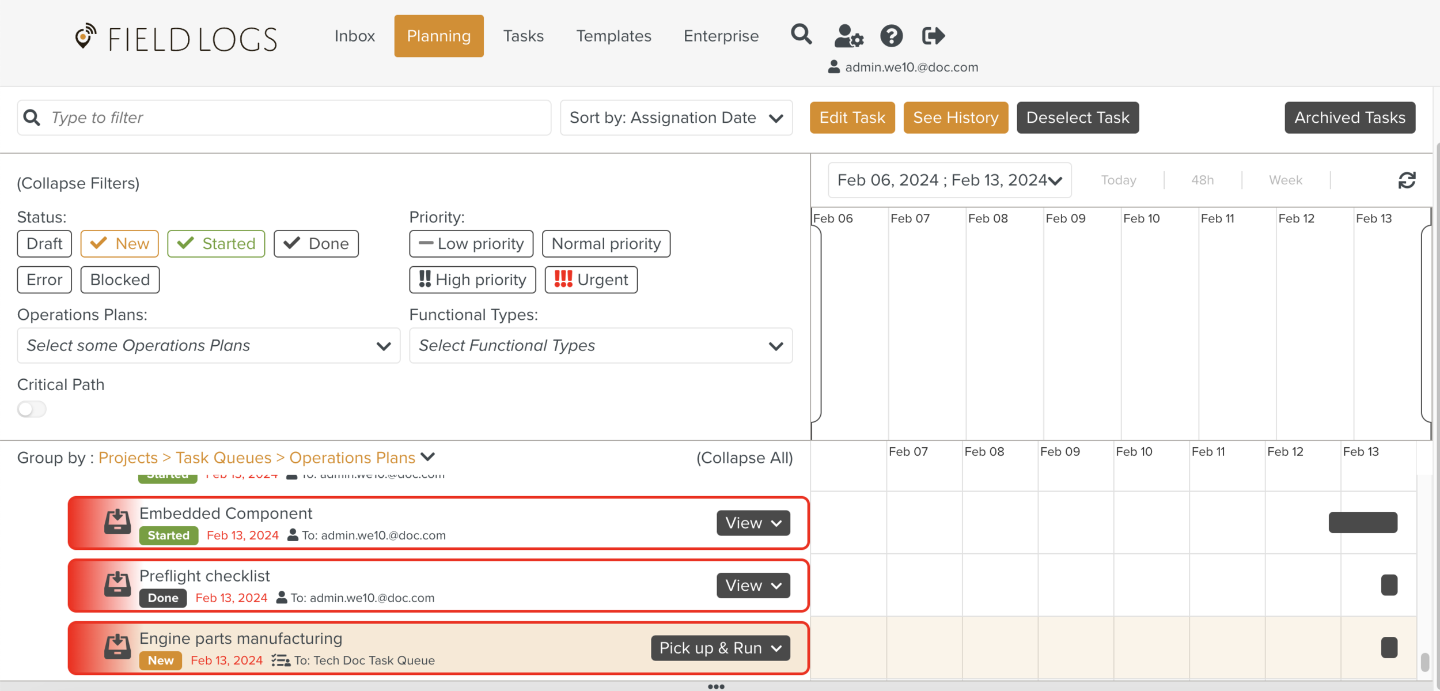Click the Feb 10 overview column header
1440x691 pixels.
point(1141,218)
